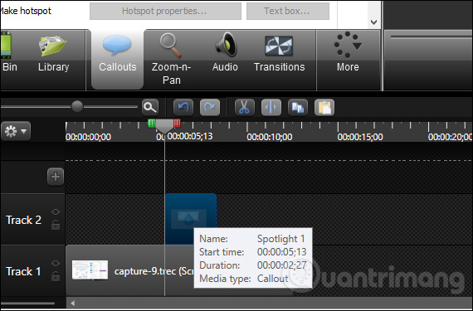Open the Transitions tab

(279, 54)
